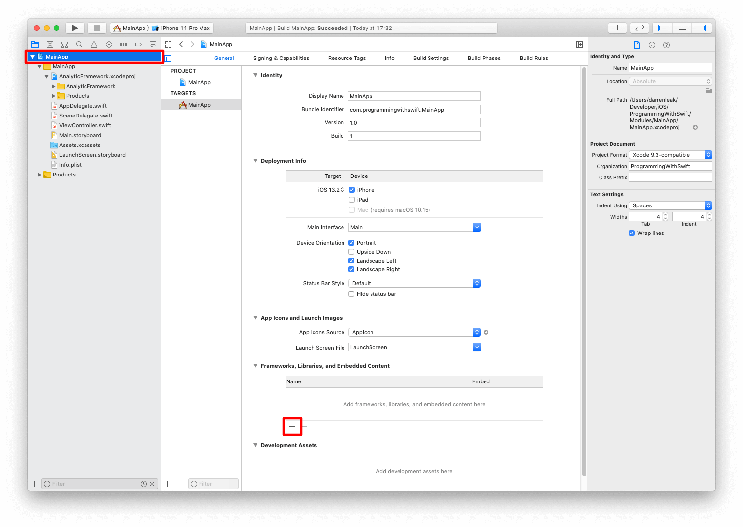Switch to Build Phases tab
The height and width of the screenshot is (527, 743).
coord(484,58)
